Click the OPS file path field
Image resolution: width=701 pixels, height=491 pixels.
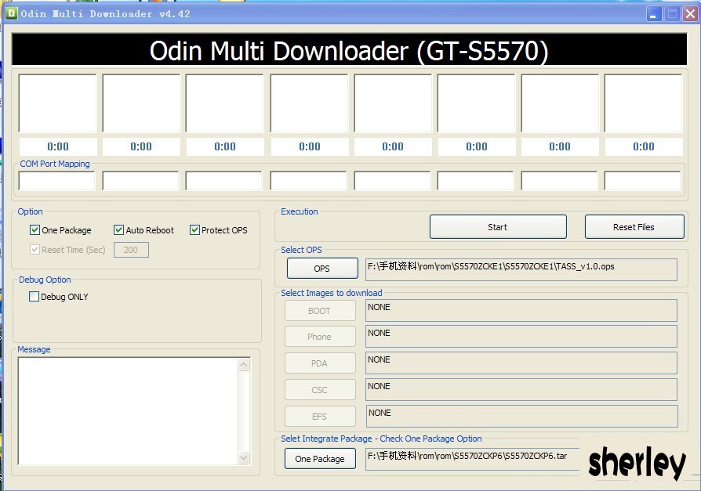[x=521, y=269]
